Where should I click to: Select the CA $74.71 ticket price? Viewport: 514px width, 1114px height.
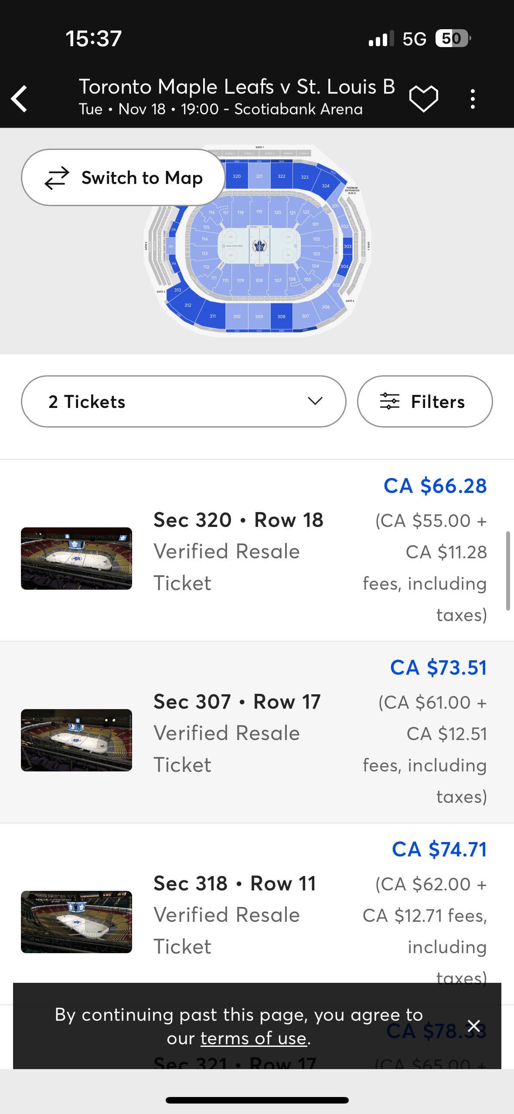pyautogui.click(x=439, y=849)
